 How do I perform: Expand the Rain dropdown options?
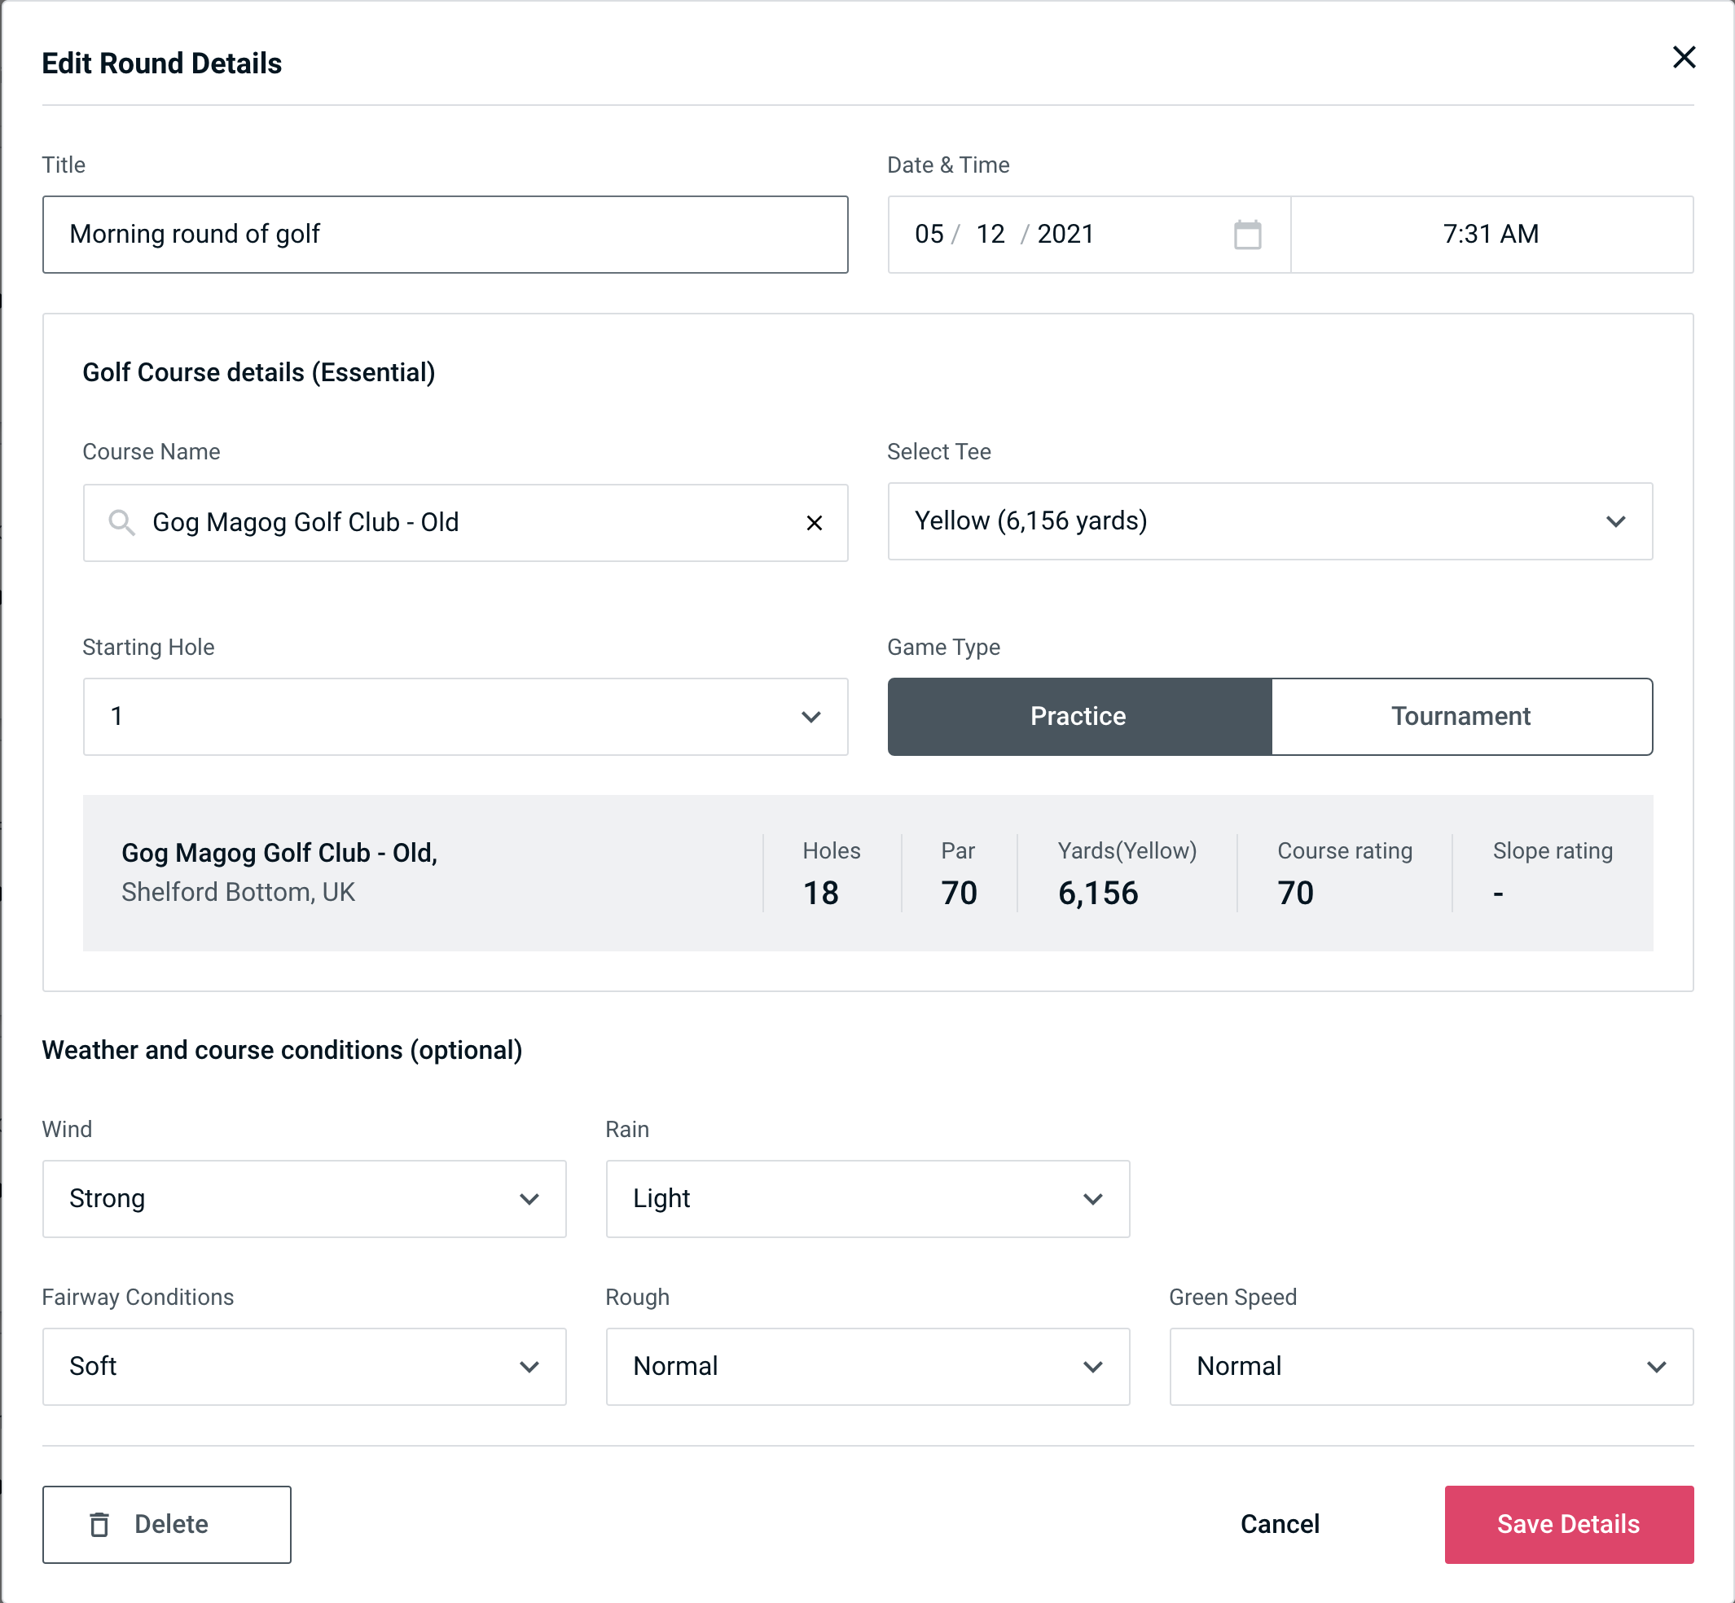pos(1092,1198)
